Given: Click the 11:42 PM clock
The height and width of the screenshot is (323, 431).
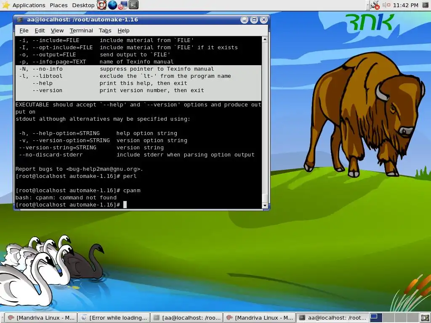Looking at the screenshot, I should pyautogui.click(x=405, y=5).
